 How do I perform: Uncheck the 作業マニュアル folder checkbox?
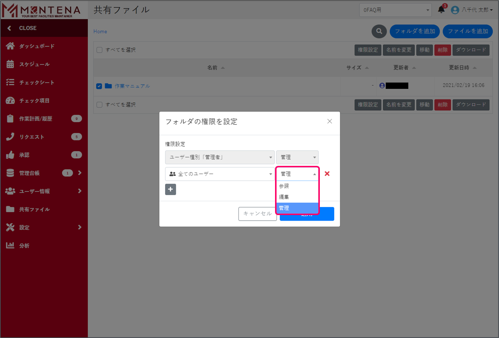[99, 86]
